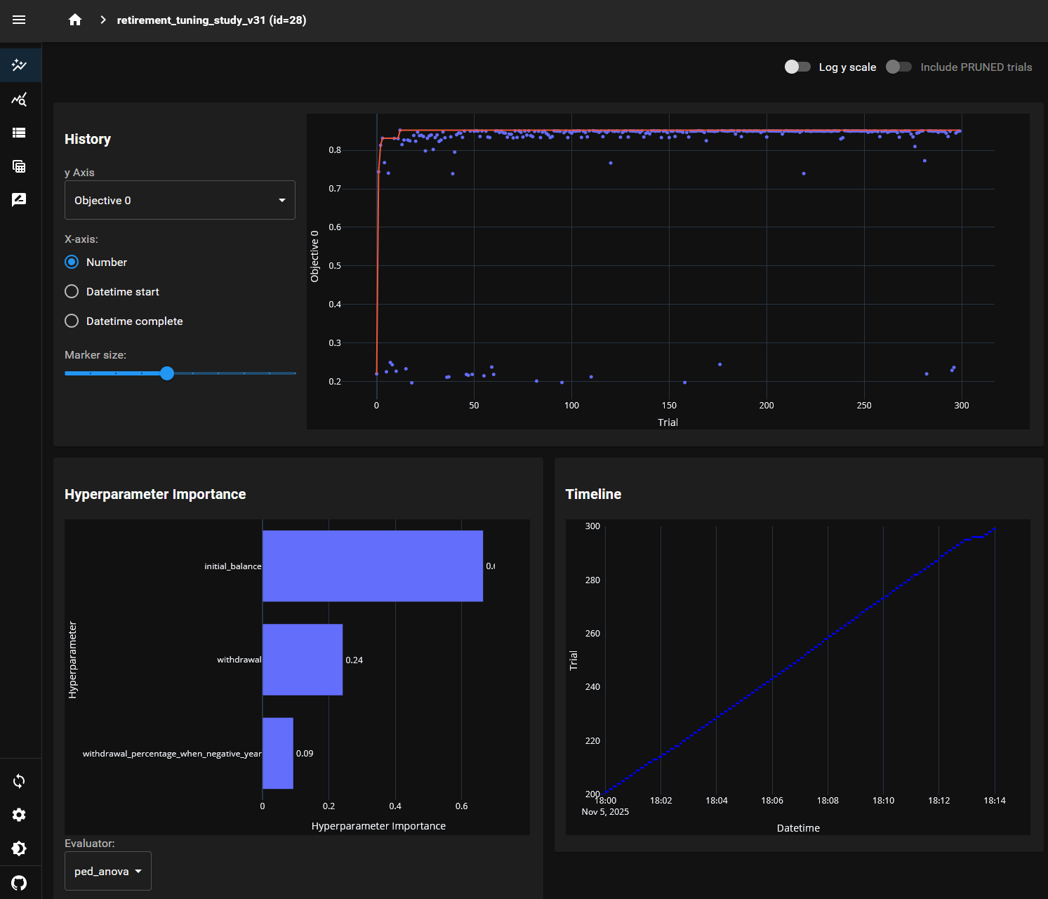Open settings gear in sidebar

pyautogui.click(x=19, y=815)
